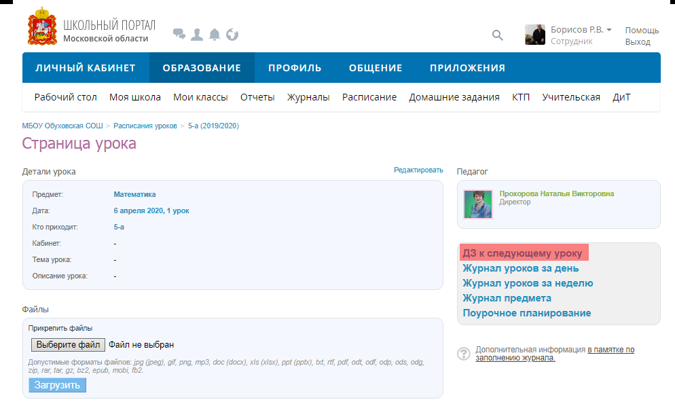Click the Файл не выбран text
The height and width of the screenshot is (404, 675).
click(x=141, y=345)
